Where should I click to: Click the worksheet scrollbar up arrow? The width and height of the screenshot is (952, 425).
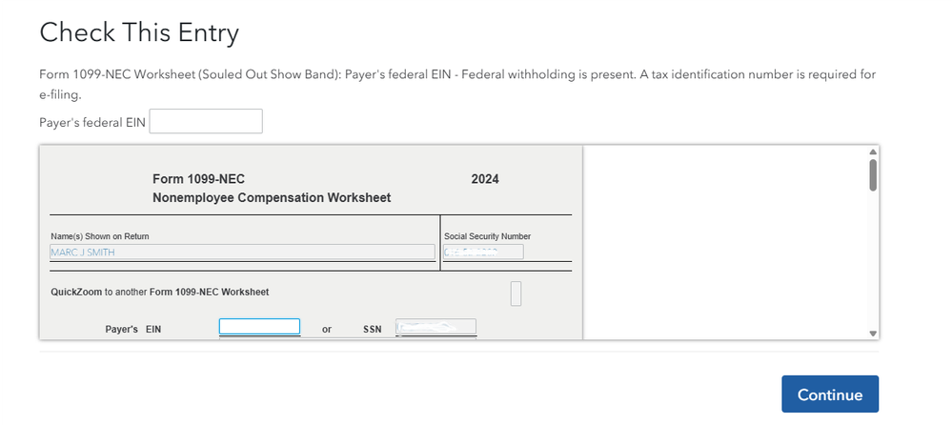[x=873, y=152]
